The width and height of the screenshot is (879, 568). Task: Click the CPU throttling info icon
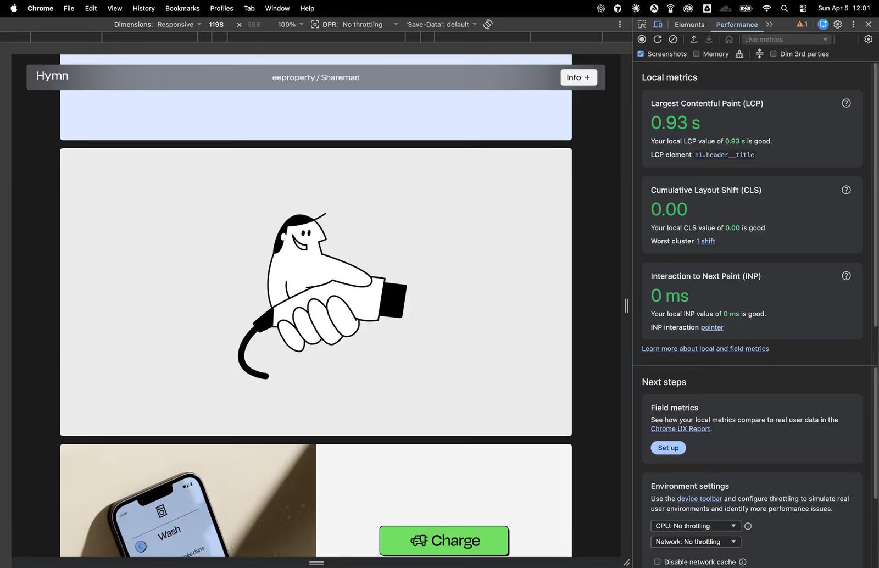[x=748, y=526]
